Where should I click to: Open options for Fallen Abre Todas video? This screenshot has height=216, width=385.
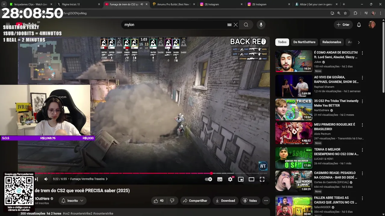point(362,198)
